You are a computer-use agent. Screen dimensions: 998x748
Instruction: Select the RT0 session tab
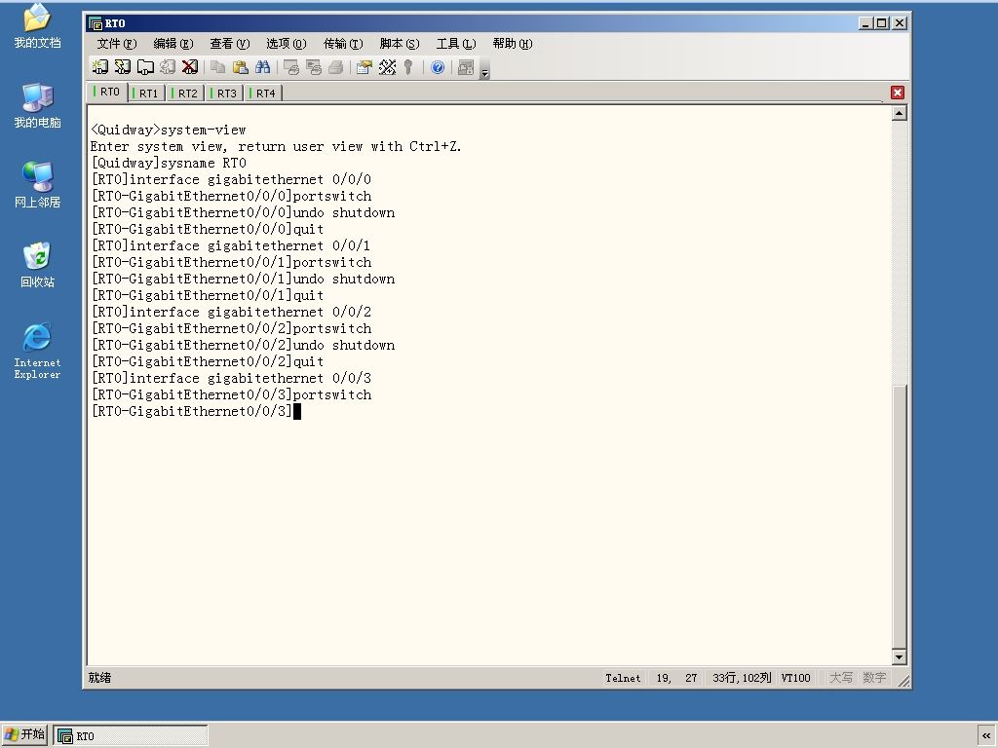click(x=107, y=92)
